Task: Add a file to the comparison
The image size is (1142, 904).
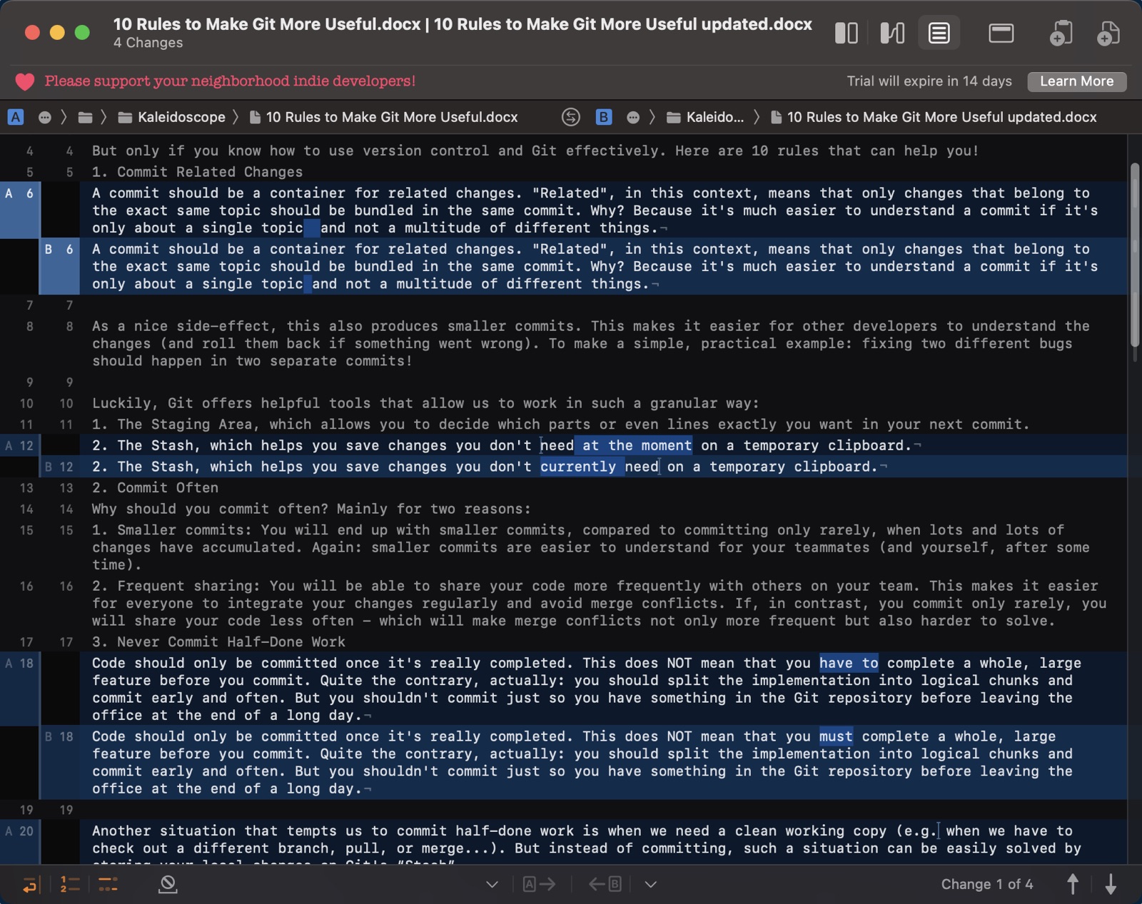Action: point(1108,32)
